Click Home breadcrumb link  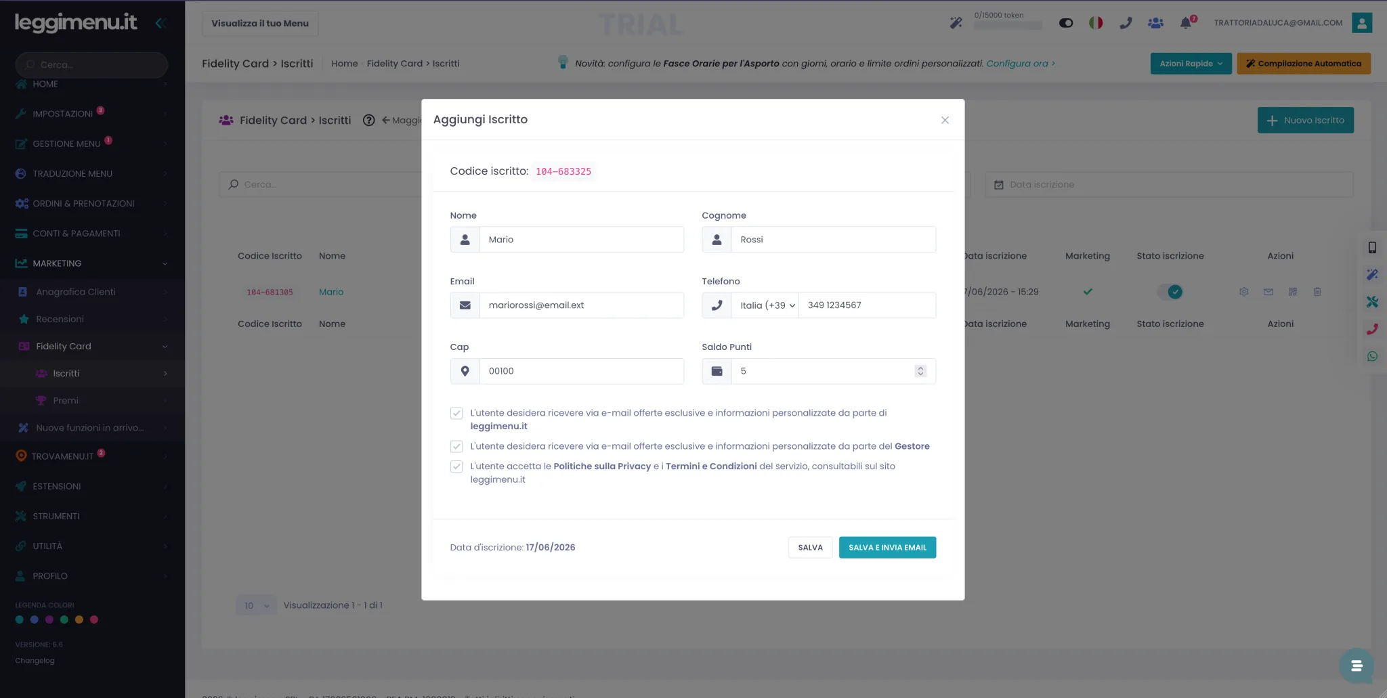coord(344,64)
